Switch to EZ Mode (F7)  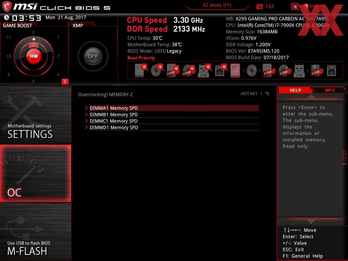point(217,5)
